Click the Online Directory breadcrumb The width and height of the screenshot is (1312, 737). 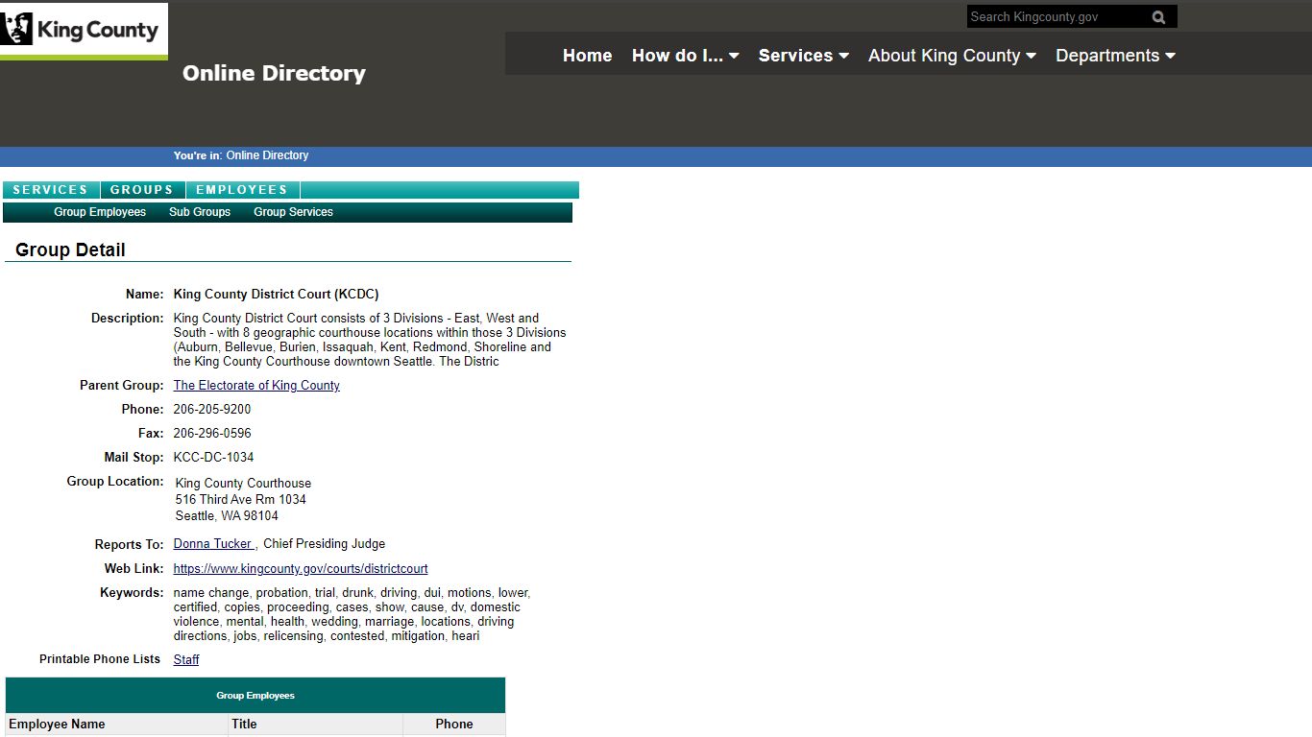pos(267,155)
